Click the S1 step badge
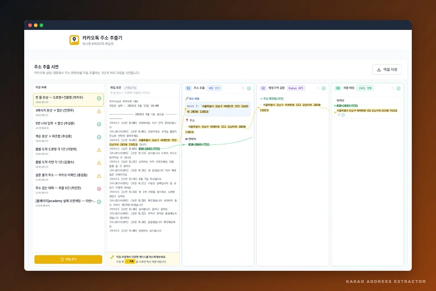The width and height of the screenshot is (436, 291). pos(188,88)
